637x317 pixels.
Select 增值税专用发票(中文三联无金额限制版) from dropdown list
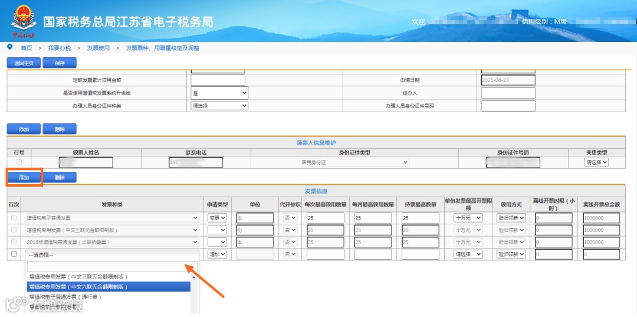coord(108,277)
